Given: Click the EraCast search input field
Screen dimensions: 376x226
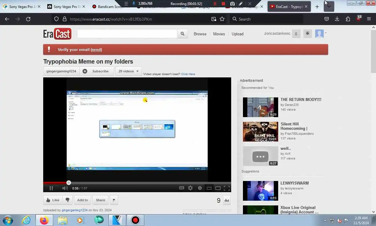Looking at the screenshot, I should point(127,34).
